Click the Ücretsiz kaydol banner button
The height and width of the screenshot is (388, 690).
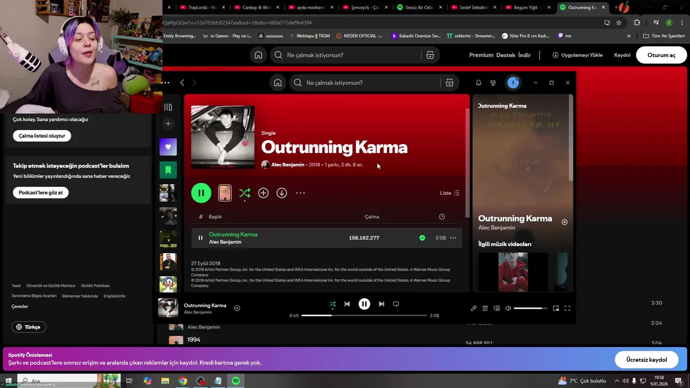pyautogui.click(x=646, y=359)
